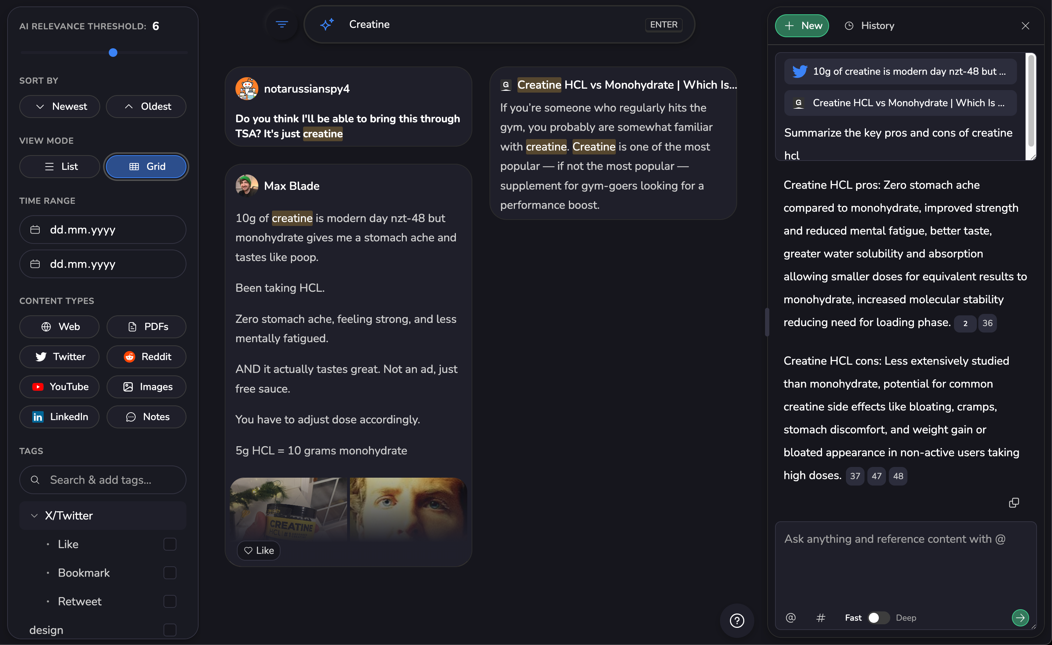Adjust the AI relevance threshold slider
Image resolution: width=1052 pixels, height=645 pixels.
click(113, 53)
